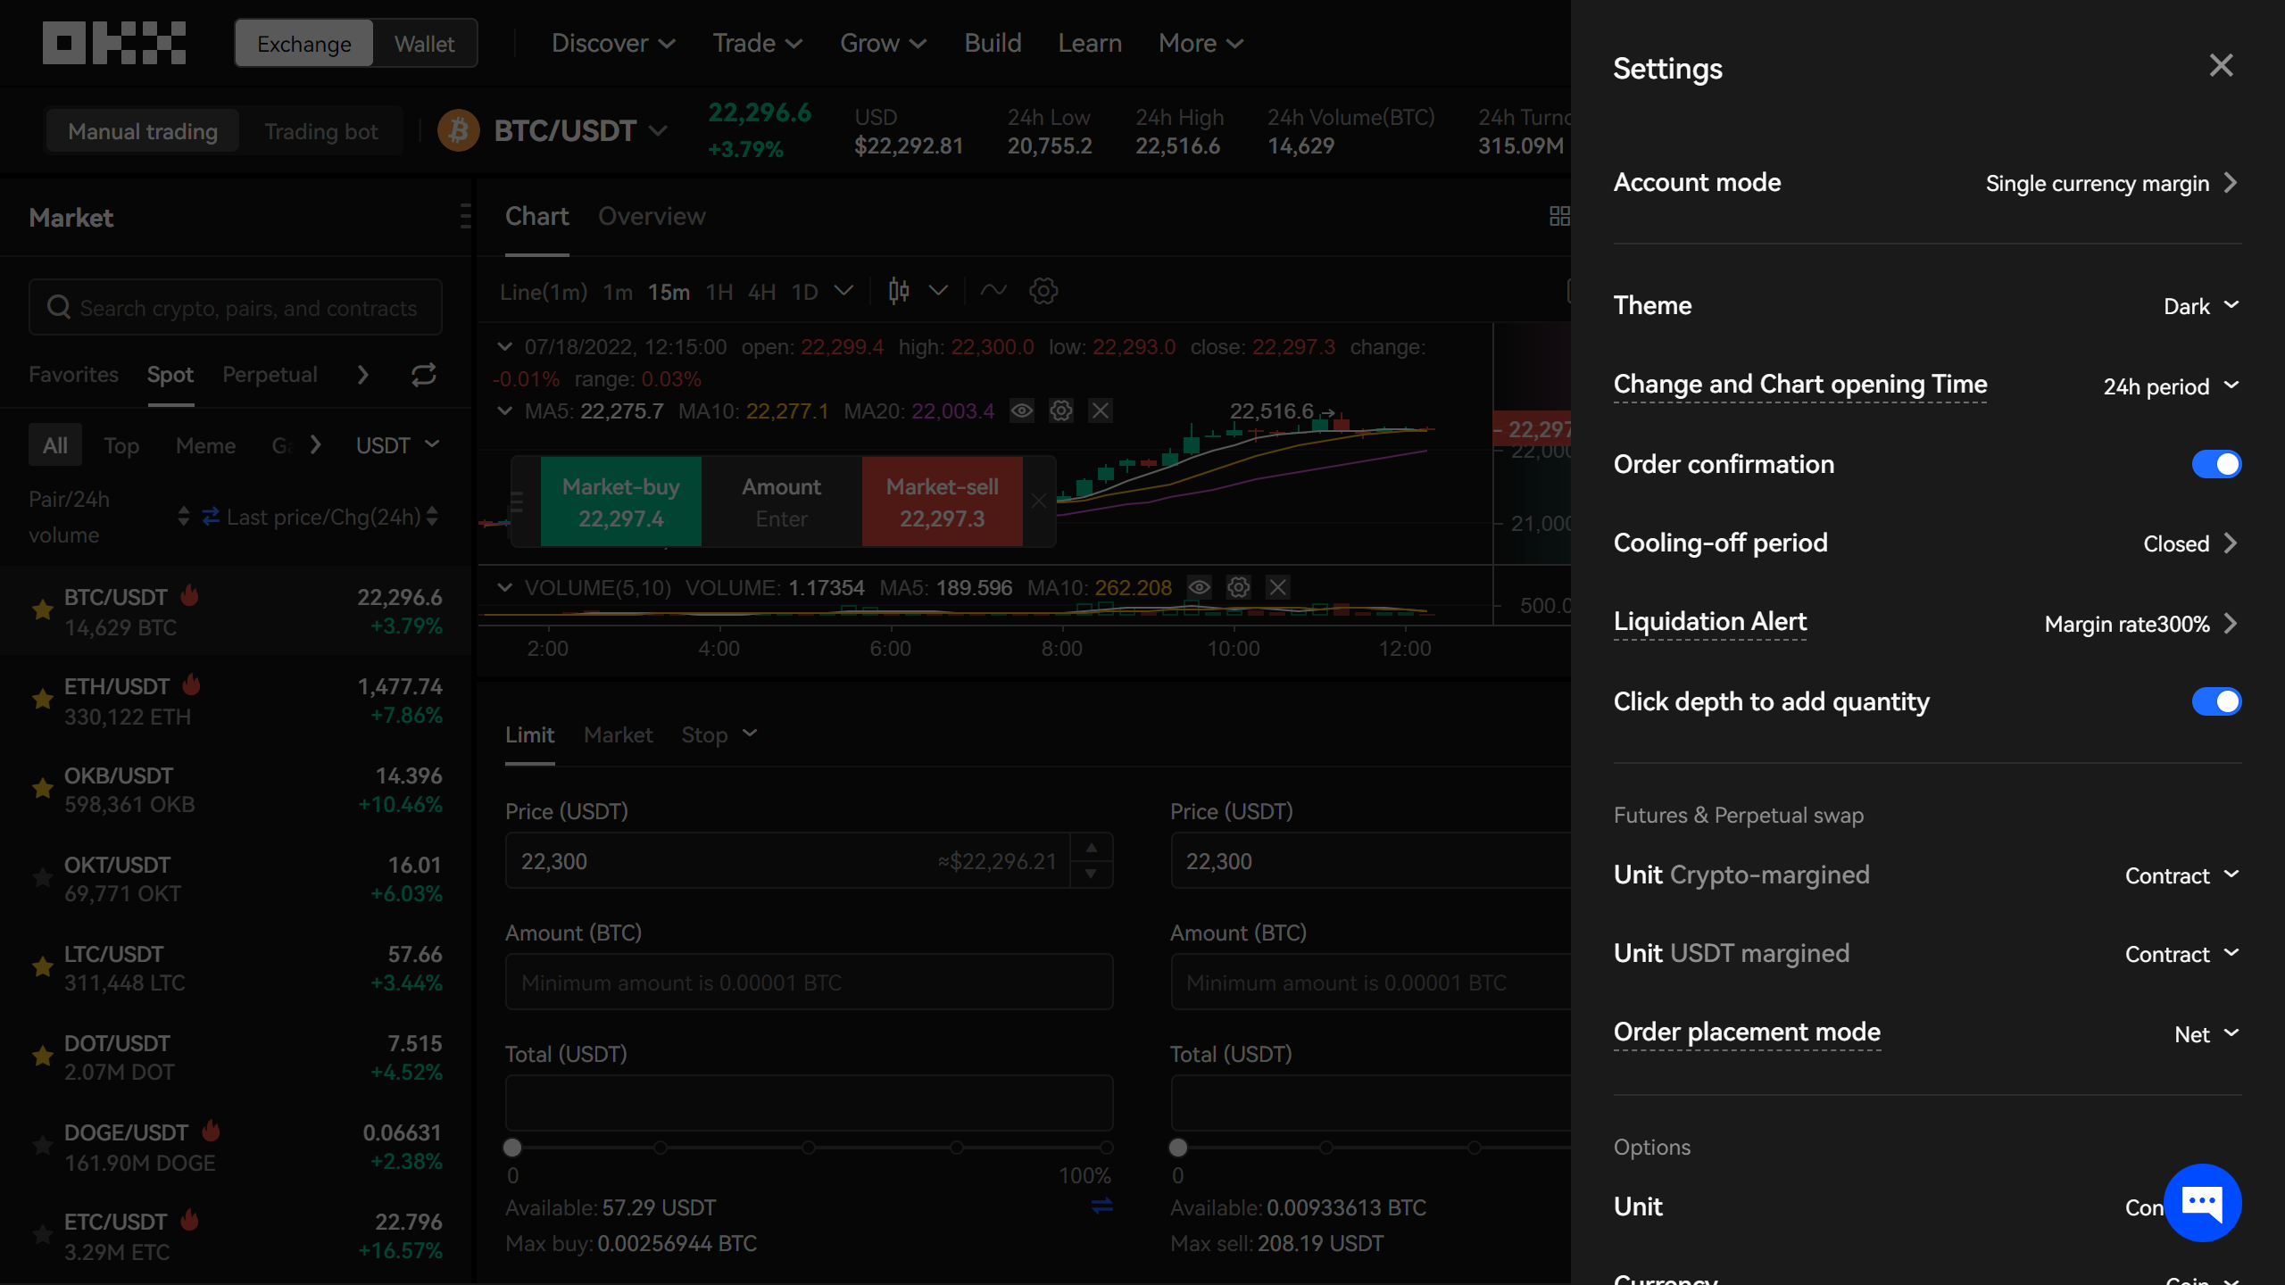
Task: Open the Theme dropdown showing Dark
Action: coord(2200,306)
